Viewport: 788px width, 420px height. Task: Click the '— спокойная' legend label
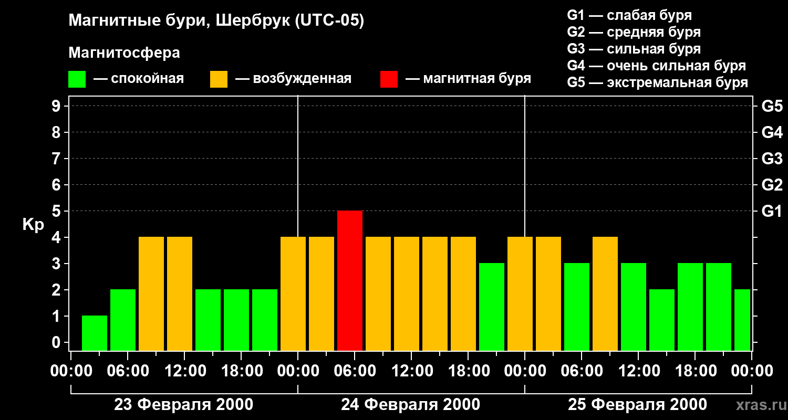(x=139, y=79)
